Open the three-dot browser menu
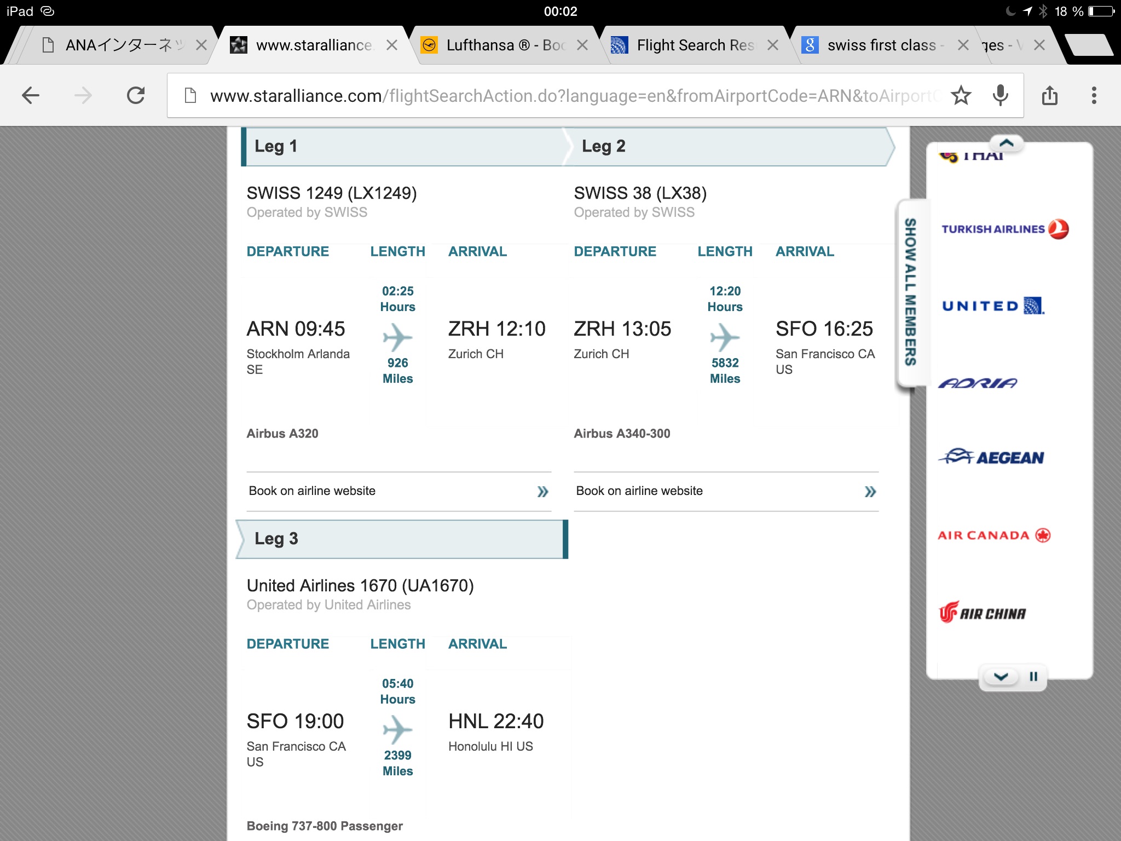The width and height of the screenshot is (1121, 841). [x=1094, y=96]
